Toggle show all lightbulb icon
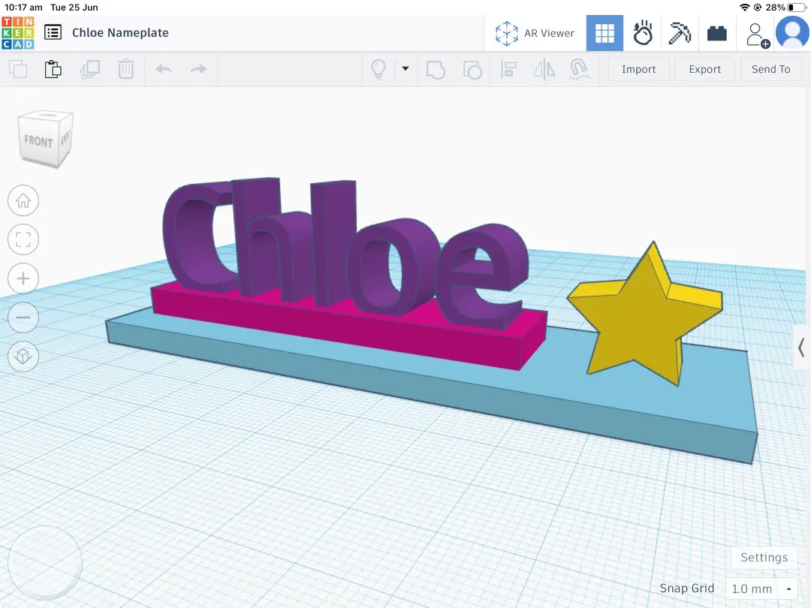The image size is (811, 608). [378, 69]
